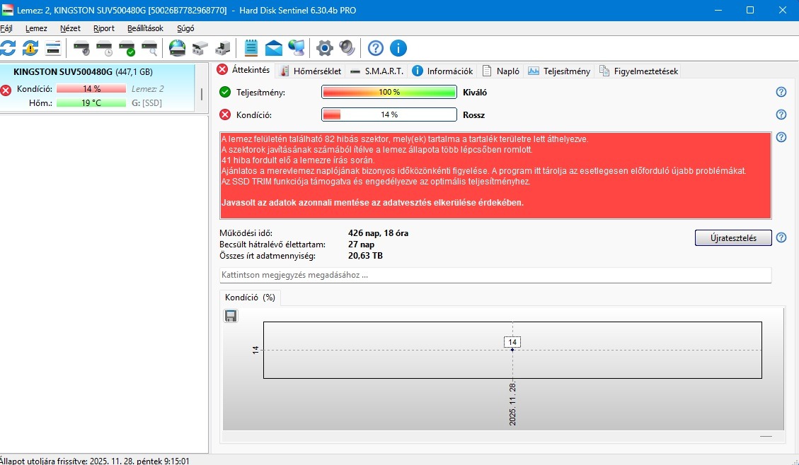
Task: Switch to the Hőmérséklet tab
Action: 310,71
